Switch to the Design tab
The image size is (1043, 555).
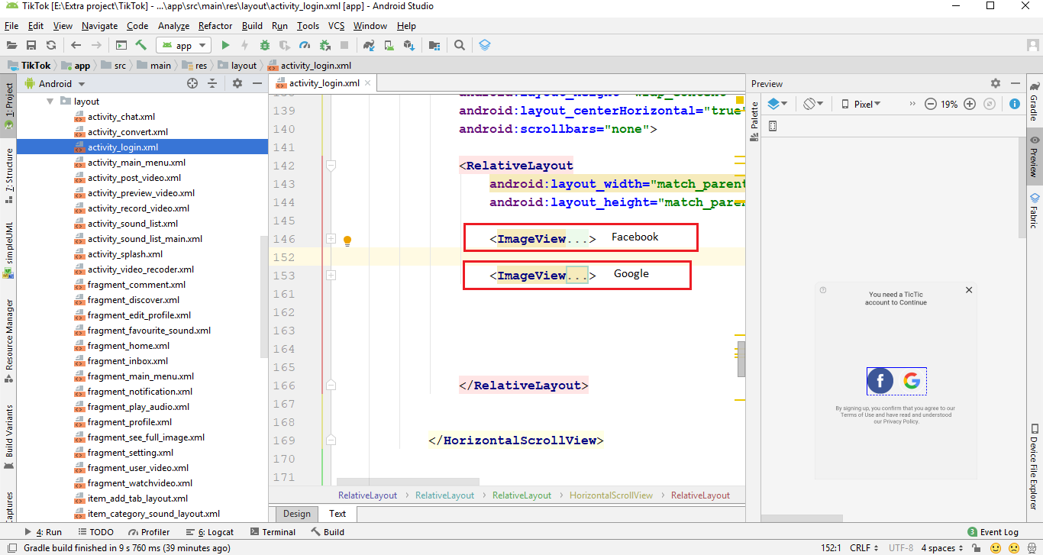tap(297, 514)
